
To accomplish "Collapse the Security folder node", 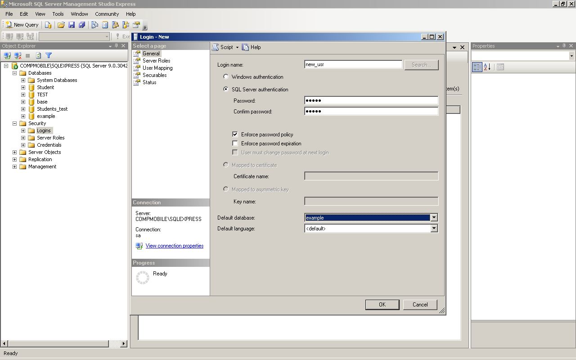I will [14, 123].
